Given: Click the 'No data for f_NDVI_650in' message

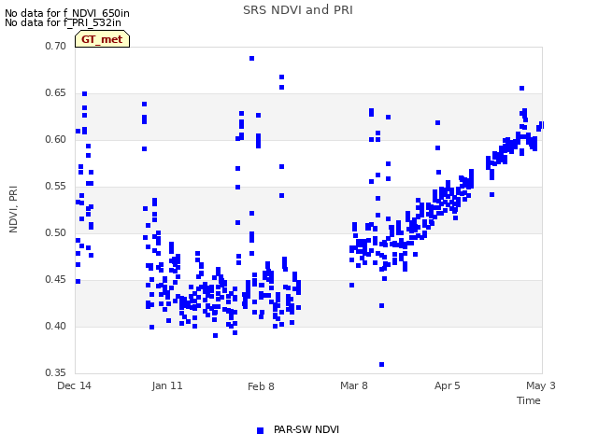Looking at the screenshot, I should click(x=67, y=13).
